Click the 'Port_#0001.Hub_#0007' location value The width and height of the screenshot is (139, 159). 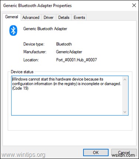(x=77, y=60)
